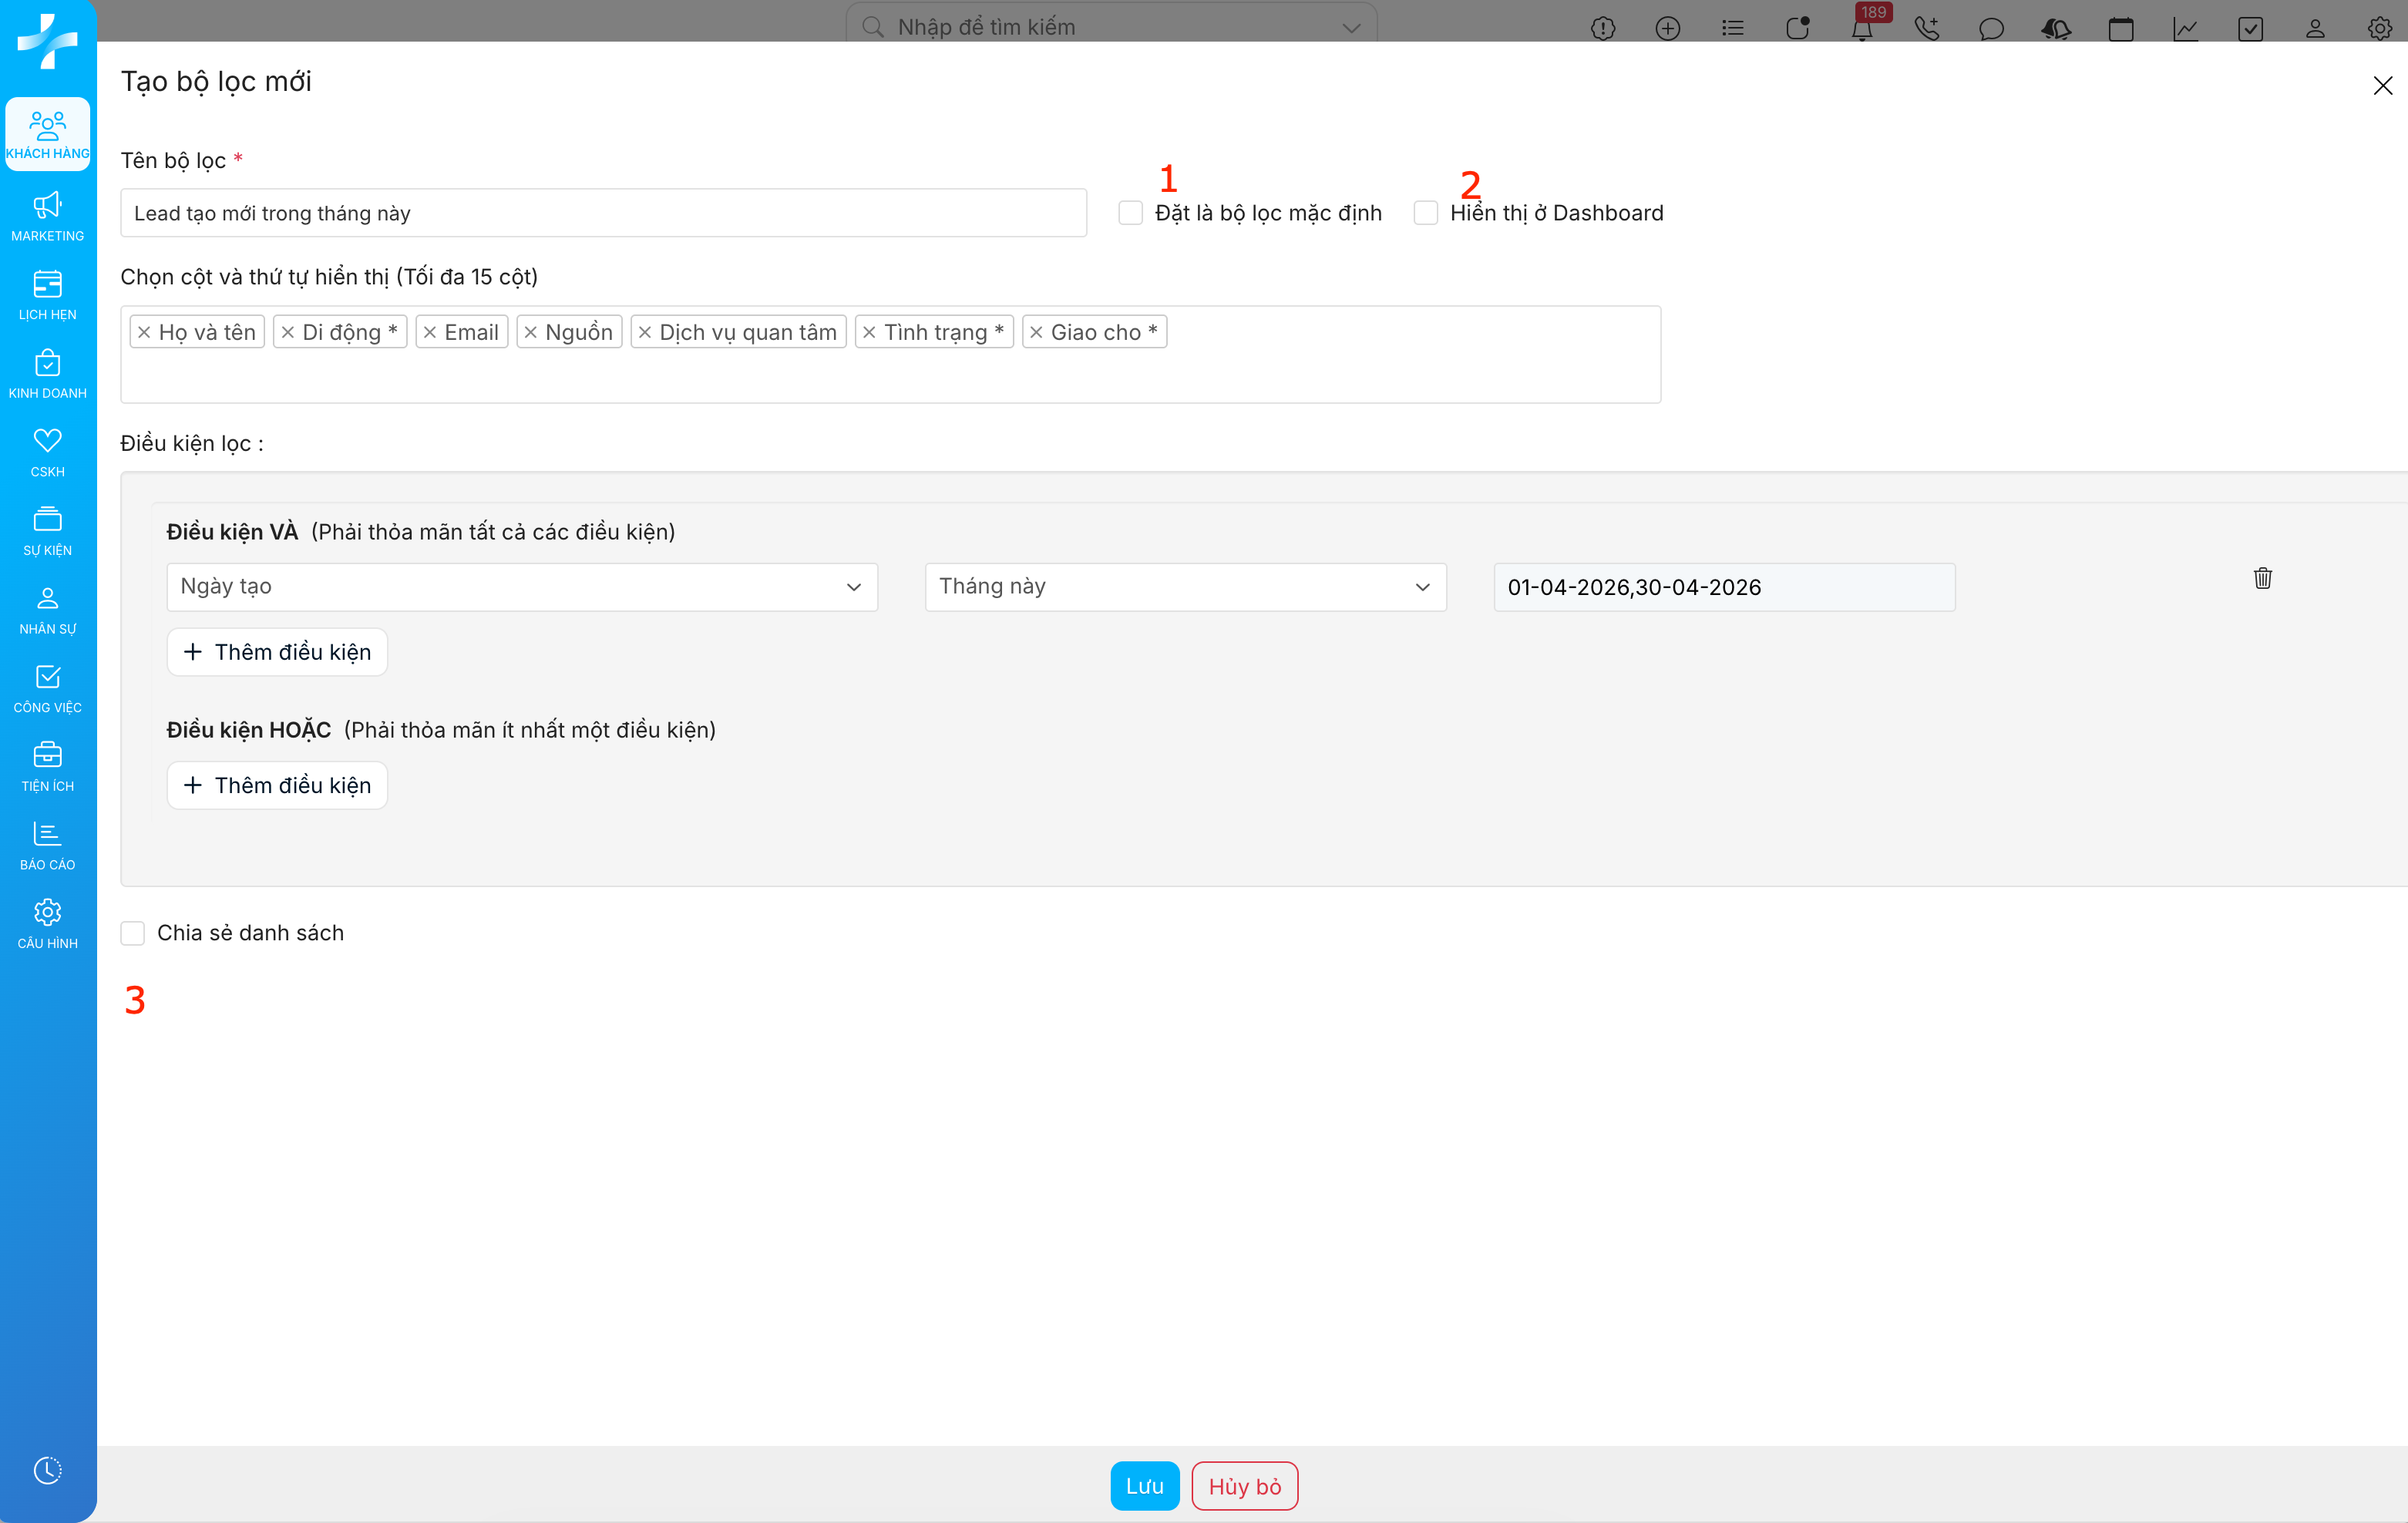The height and width of the screenshot is (1523, 2408).
Task: Select the Công việc menu item
Action: pos(47,688)
